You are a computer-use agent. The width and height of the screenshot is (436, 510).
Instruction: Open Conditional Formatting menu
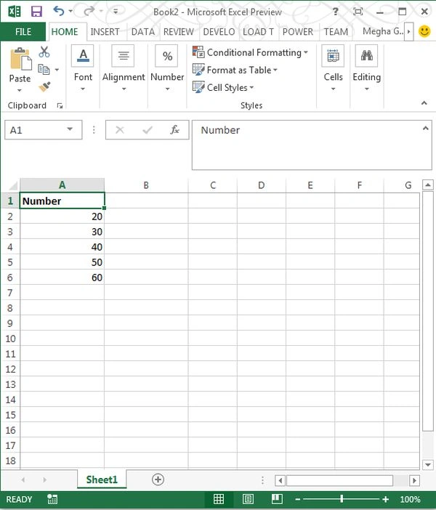tap(250, 52)
